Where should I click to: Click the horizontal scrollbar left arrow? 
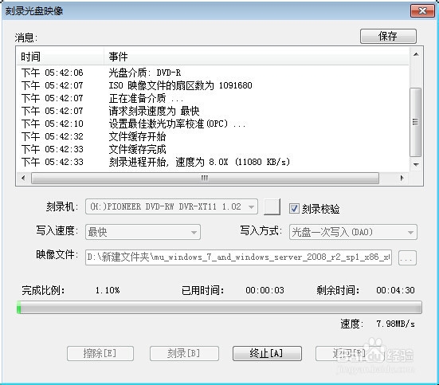(x=23, y=178)
